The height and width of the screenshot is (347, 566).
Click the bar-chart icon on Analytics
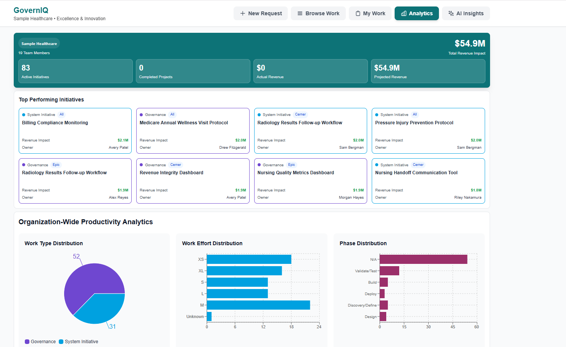pyautogui.click(x=404, y=13)
